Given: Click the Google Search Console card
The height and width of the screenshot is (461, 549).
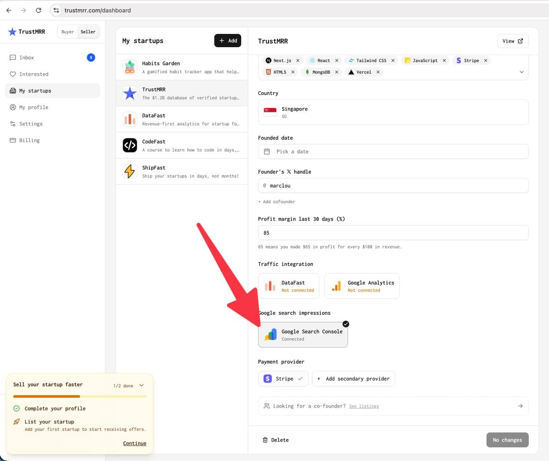Looking at the screenshot, I should [303, 335].
